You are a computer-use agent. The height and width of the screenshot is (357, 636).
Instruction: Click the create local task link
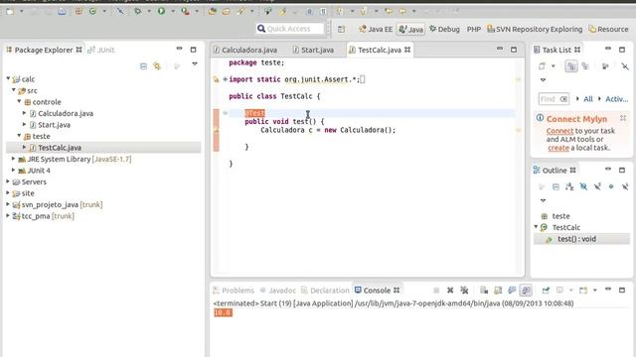coord(558,148)
